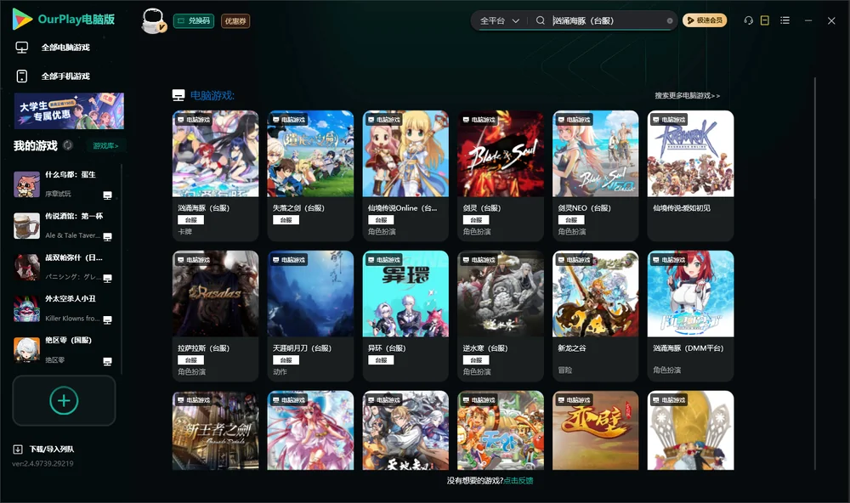
Task: Open the 游戏库> link
Action: click(x=105, y=145)
